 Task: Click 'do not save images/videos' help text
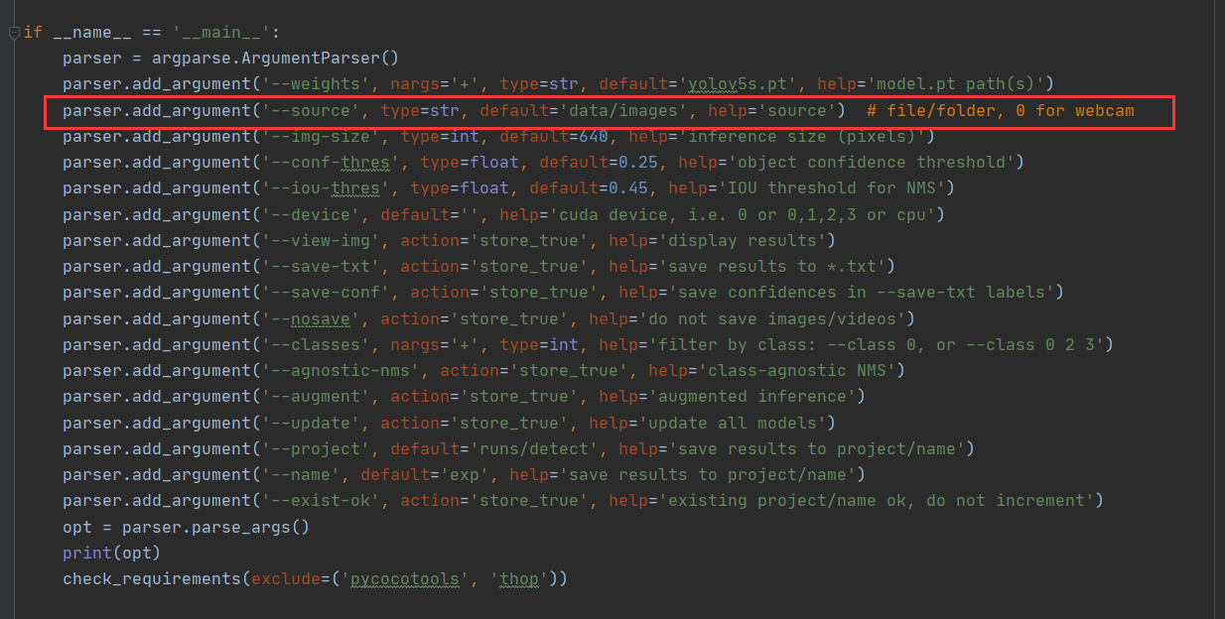click(x=771, y=318)
